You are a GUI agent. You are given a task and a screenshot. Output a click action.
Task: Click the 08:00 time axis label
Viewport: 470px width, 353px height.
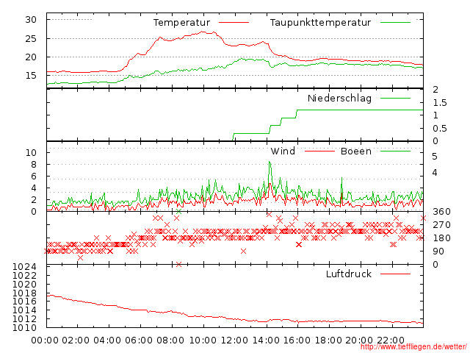[170, 340]
